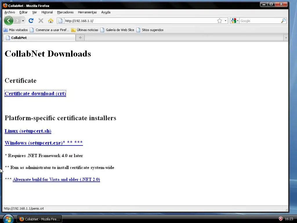The image size is (297, 223).
Task: Open the Editar menu
Action: tap(23, 12)
